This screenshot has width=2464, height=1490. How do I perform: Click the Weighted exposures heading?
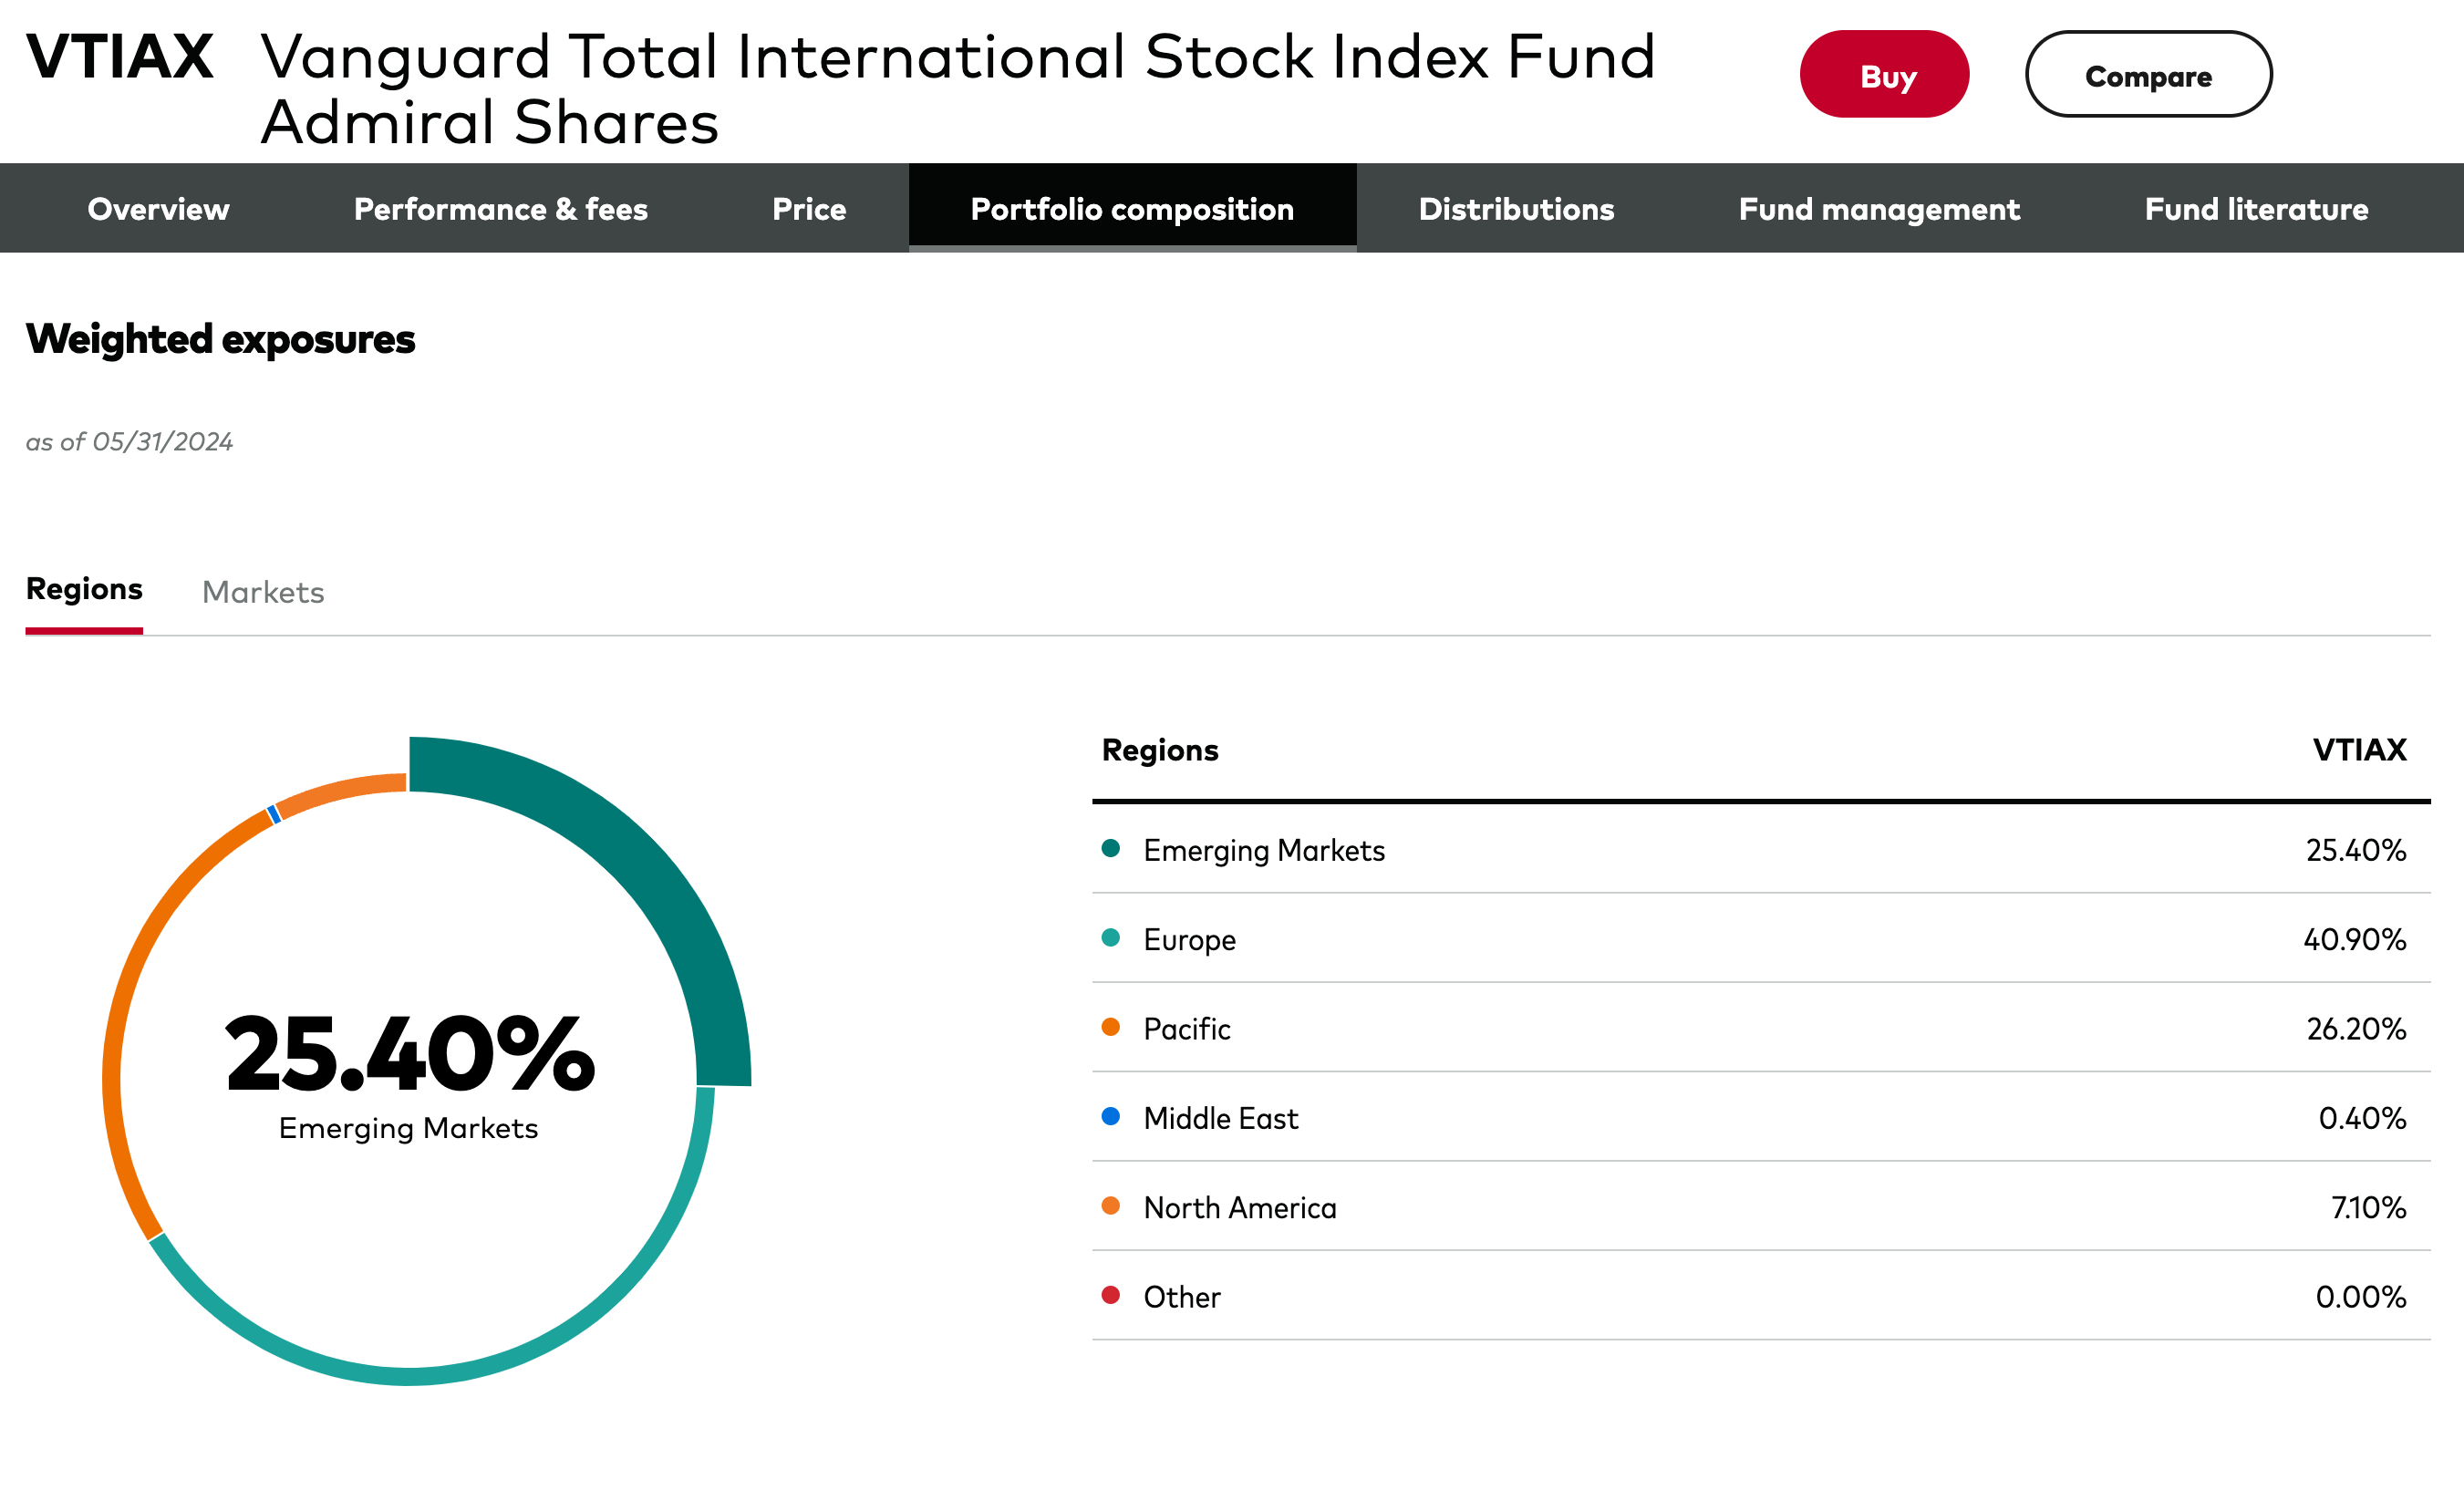pos(220,339)
